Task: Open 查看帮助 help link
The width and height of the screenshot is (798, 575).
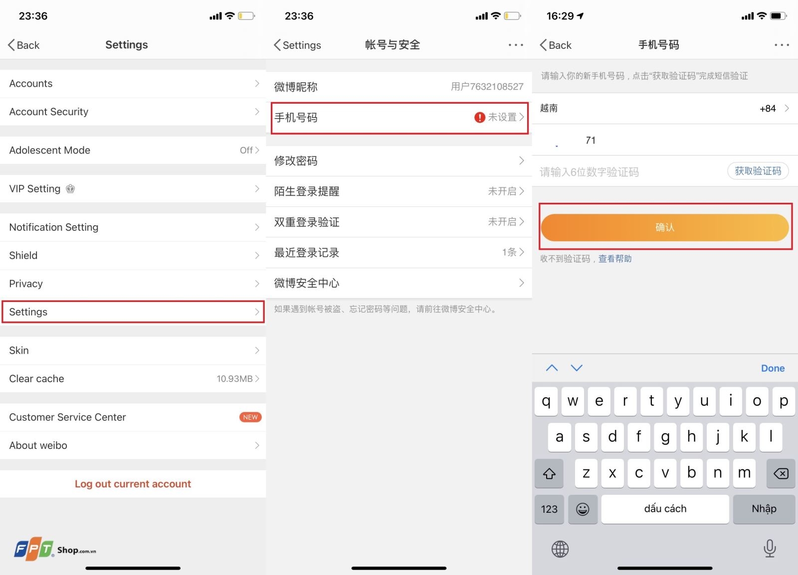Action: 615,259
